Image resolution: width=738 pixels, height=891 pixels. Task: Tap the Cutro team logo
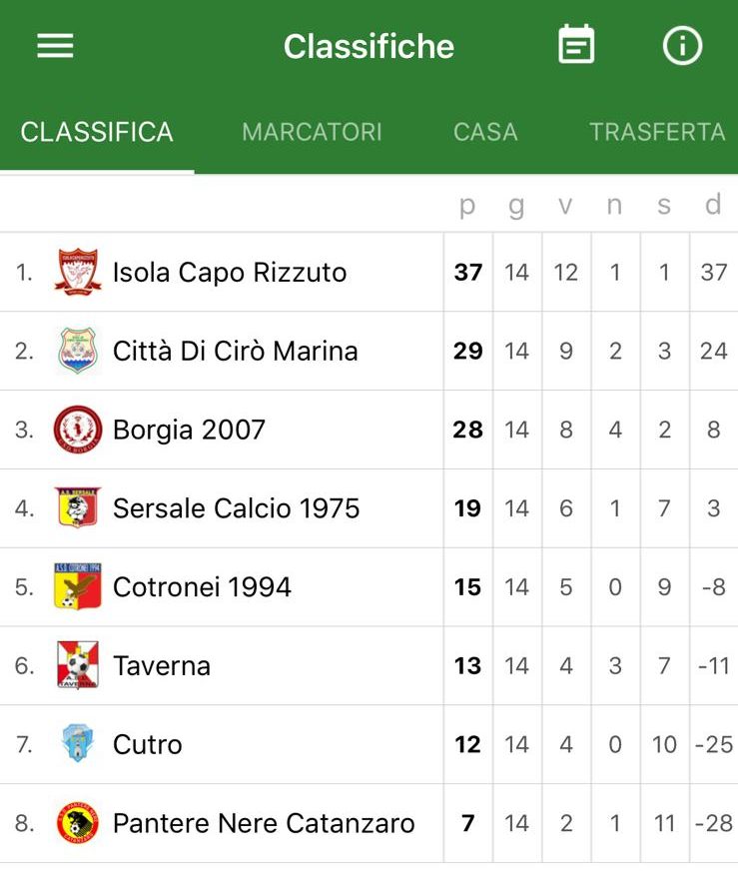tap(78, 744)
